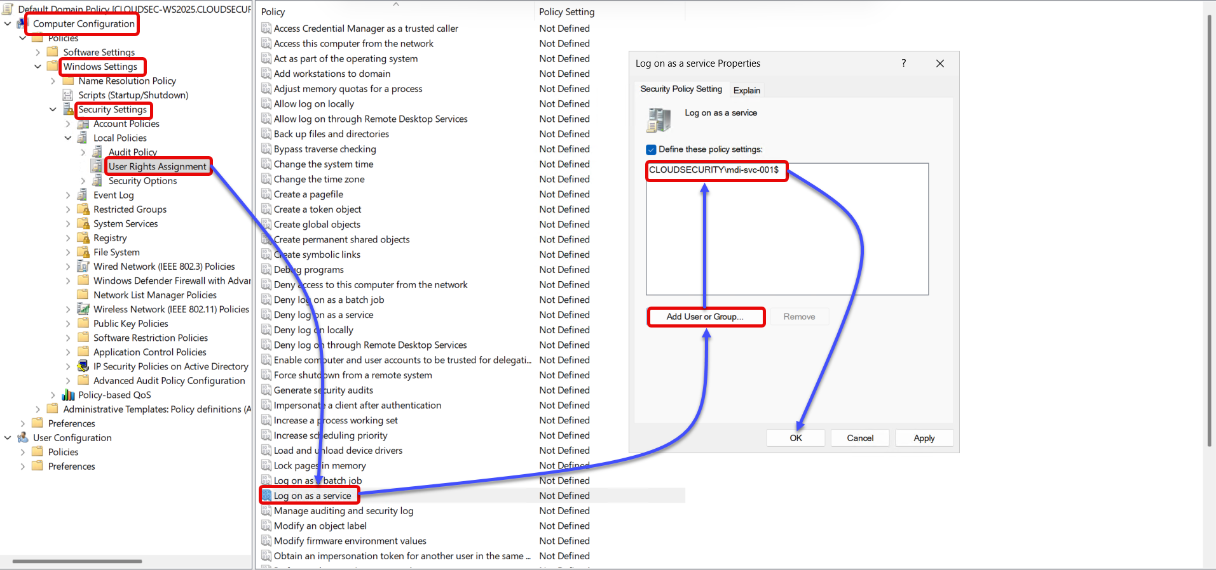Click the Audit Policy icon
Screen dimensions: 1216x570
click(97, 152)
